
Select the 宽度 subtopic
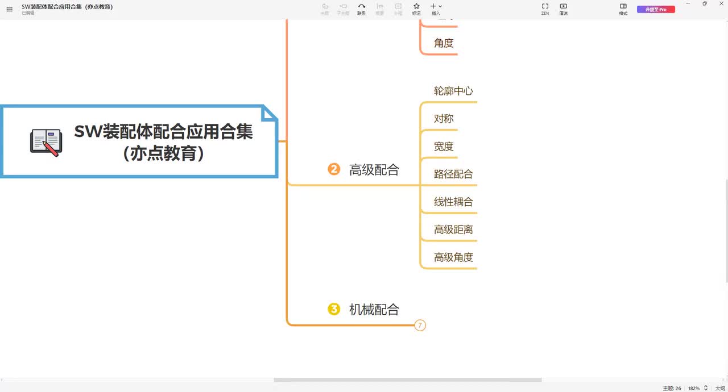click(444, 147)
